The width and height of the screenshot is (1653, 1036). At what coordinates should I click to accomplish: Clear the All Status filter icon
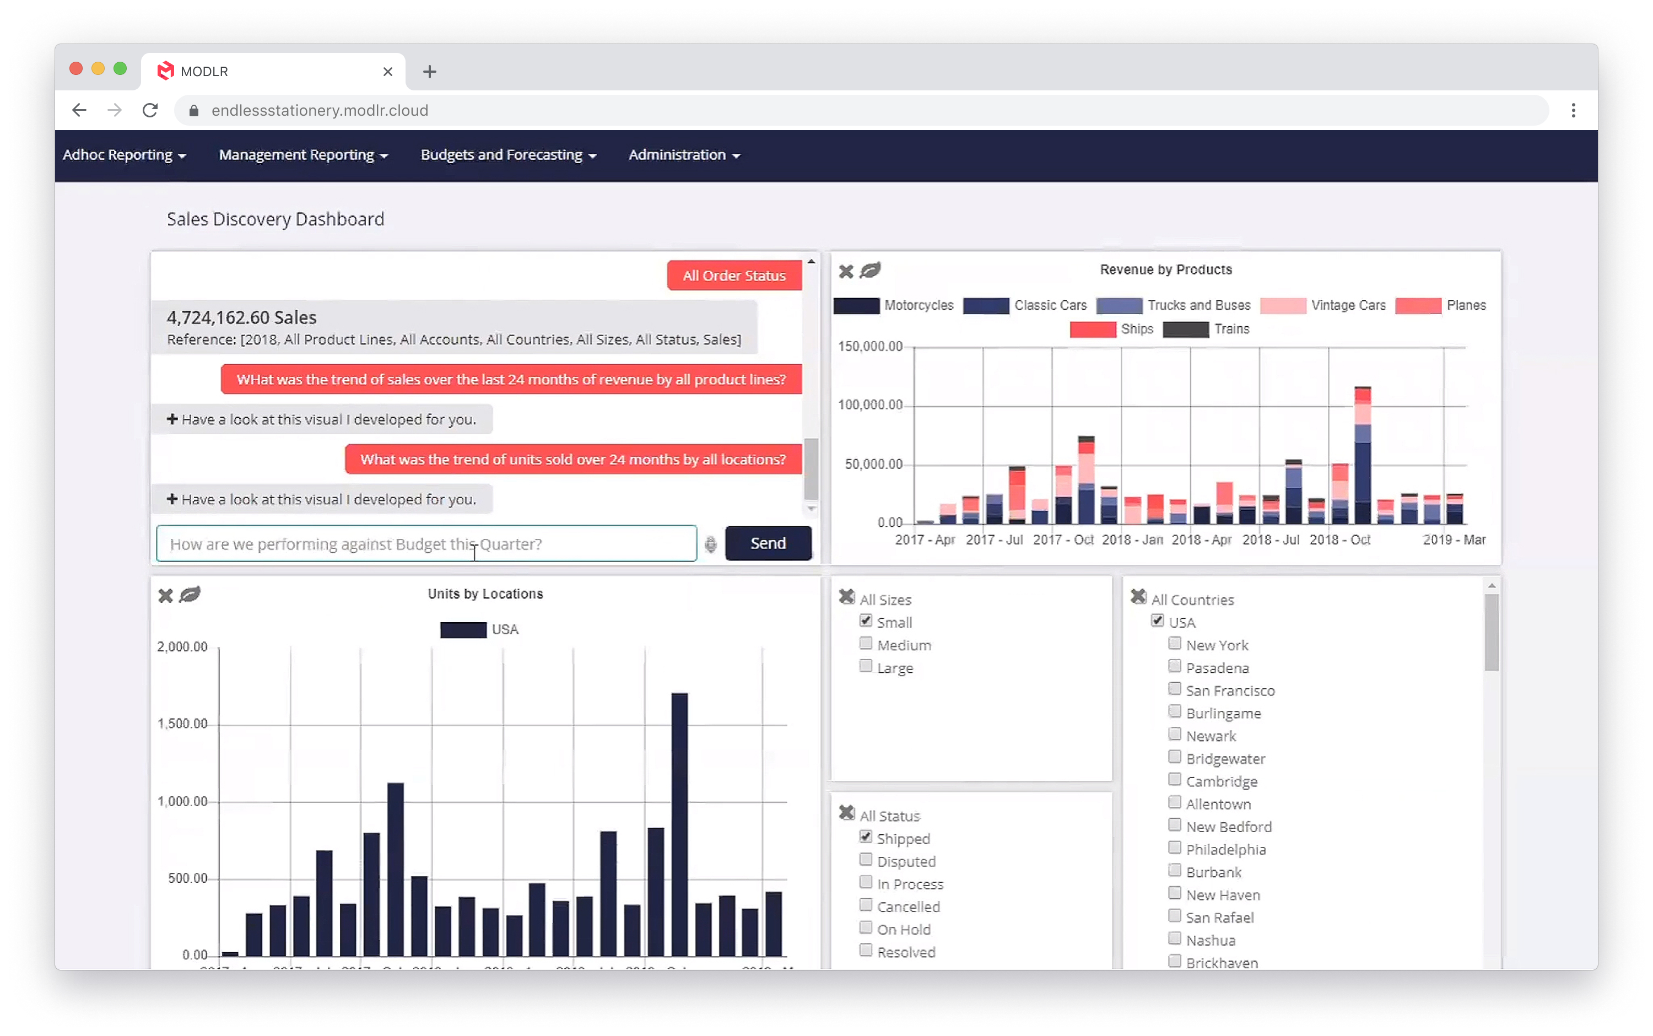[x=847, y=813]
